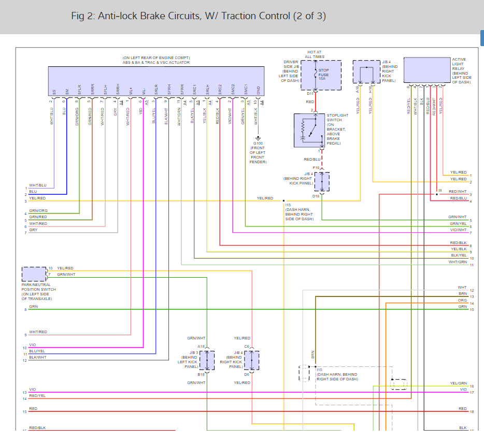Click the Stop Fuse 15A symbol
Viewport: 484px width, 441px height.
pos(321,75)
